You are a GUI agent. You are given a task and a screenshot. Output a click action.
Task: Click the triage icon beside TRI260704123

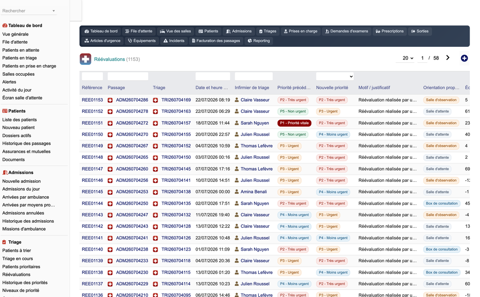tap(156, 249)
